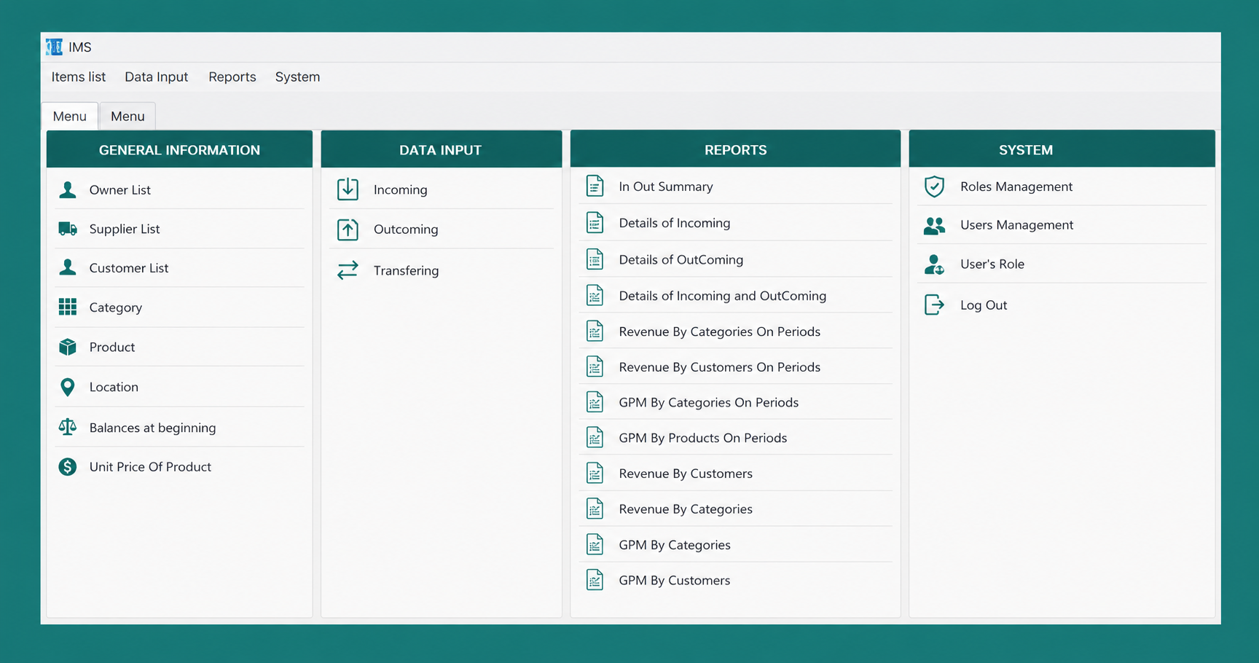1259x663 pixels.
Task: Click the Log Out exit icon
Action: point(934,305)
